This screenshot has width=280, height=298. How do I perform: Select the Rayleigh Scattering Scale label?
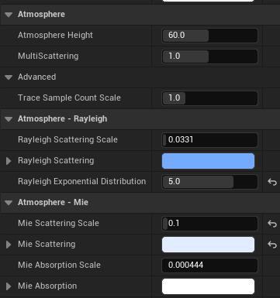click(67, 139)
